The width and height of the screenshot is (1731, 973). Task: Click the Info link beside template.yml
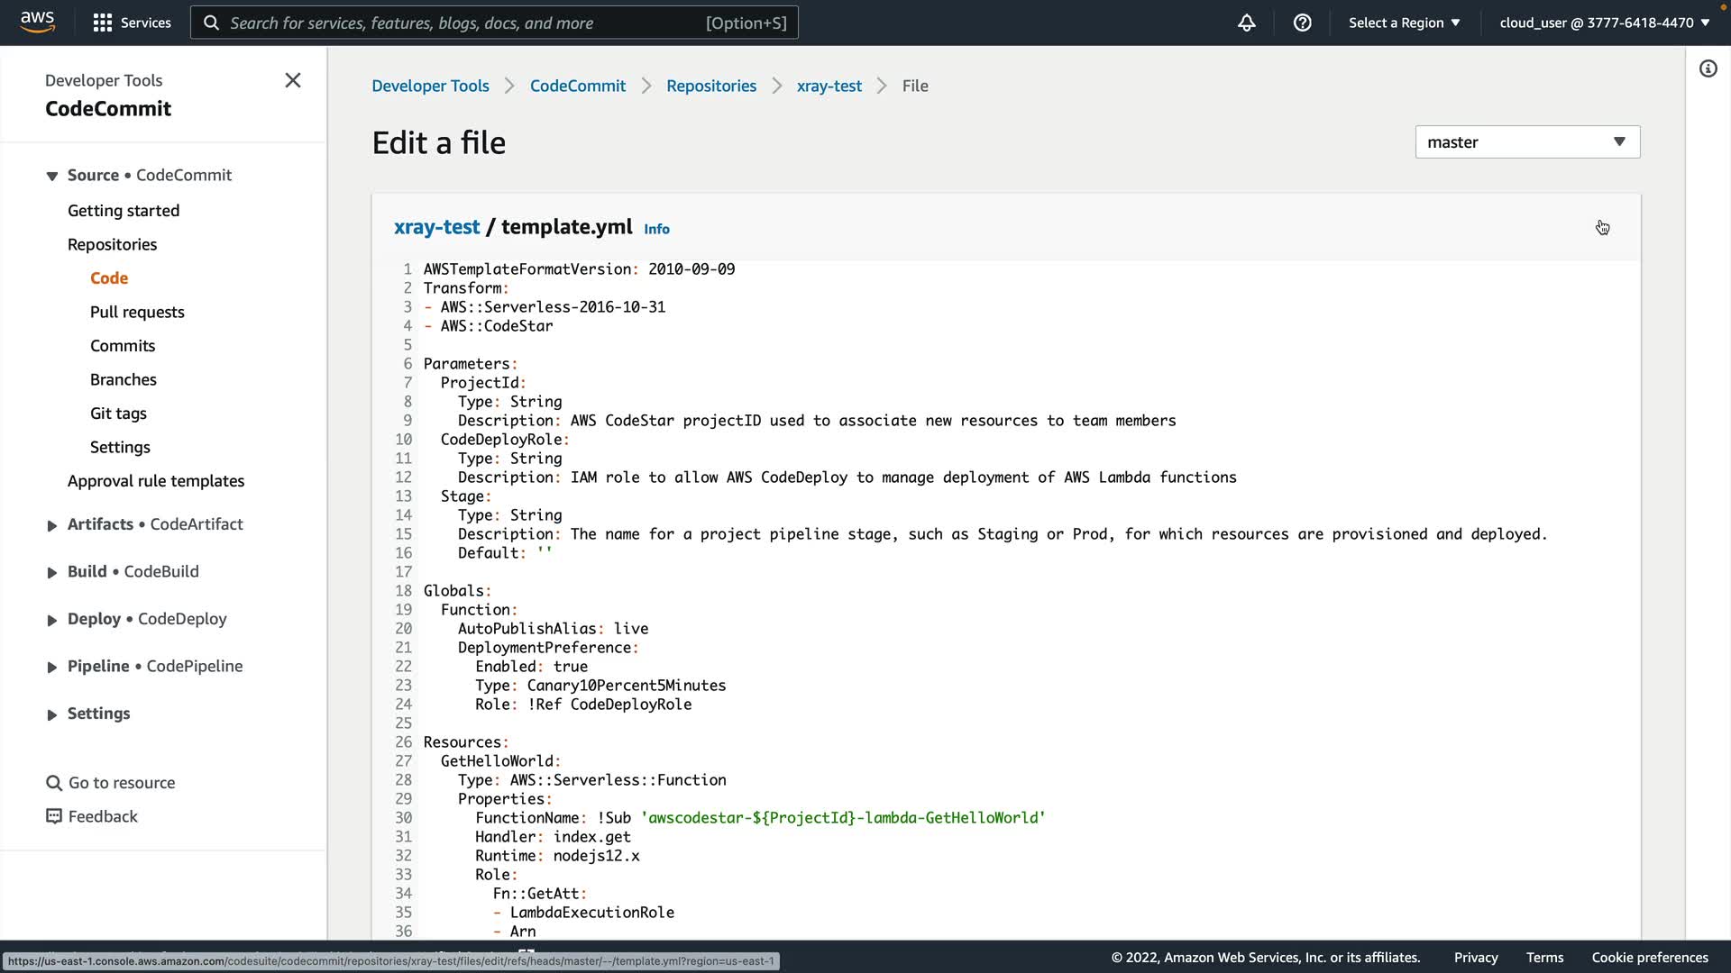point(656,229)
